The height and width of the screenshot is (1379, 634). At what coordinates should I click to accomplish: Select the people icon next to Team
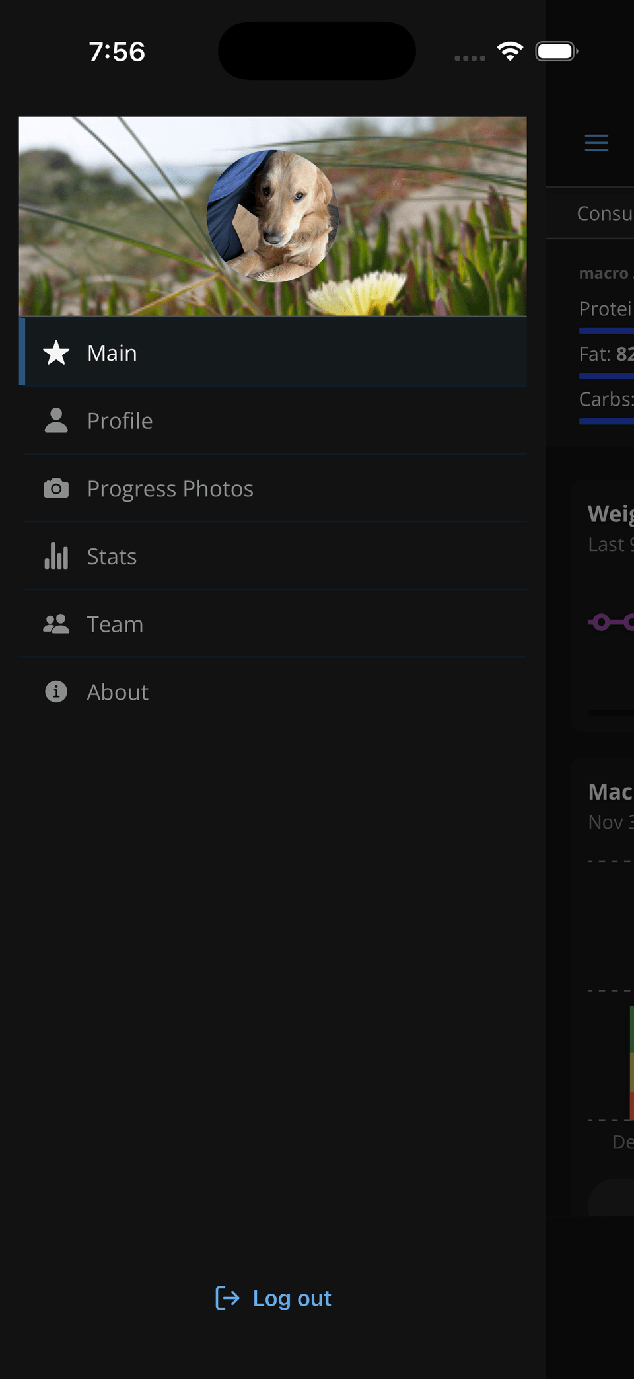point(56,623)
